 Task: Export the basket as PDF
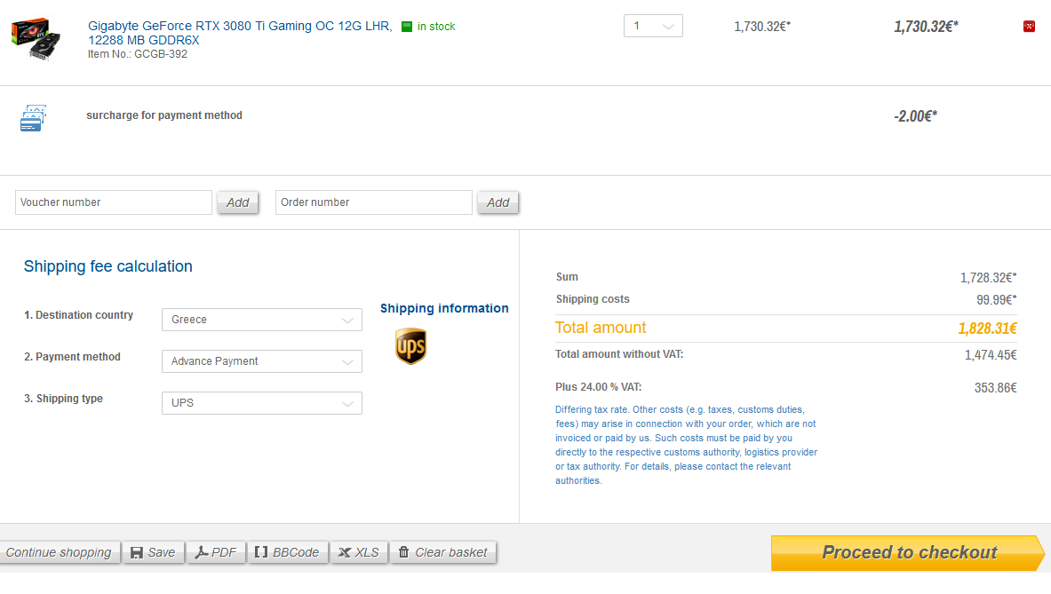(216, 552)
